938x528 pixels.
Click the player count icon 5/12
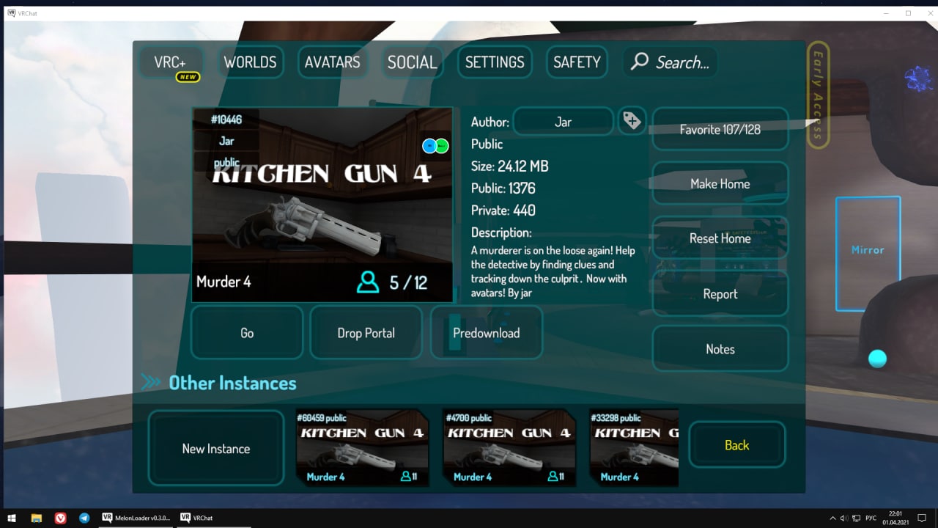[x=368, y=282]
